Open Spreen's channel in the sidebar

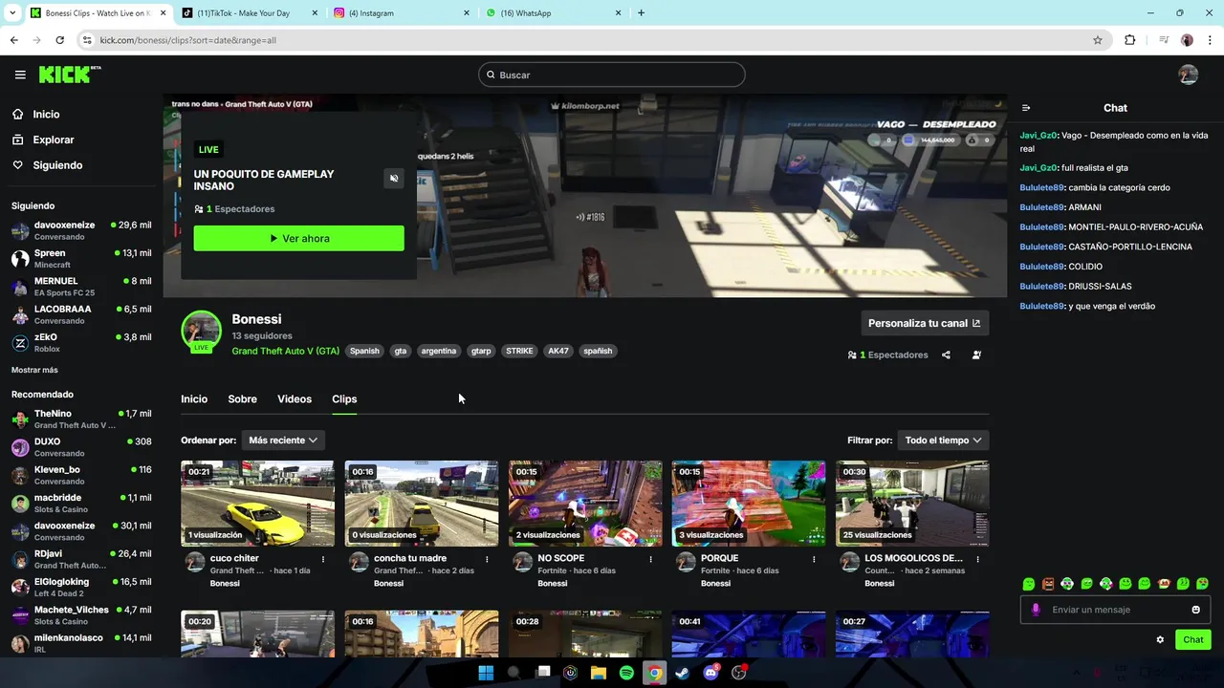click(x=80, y=258)
